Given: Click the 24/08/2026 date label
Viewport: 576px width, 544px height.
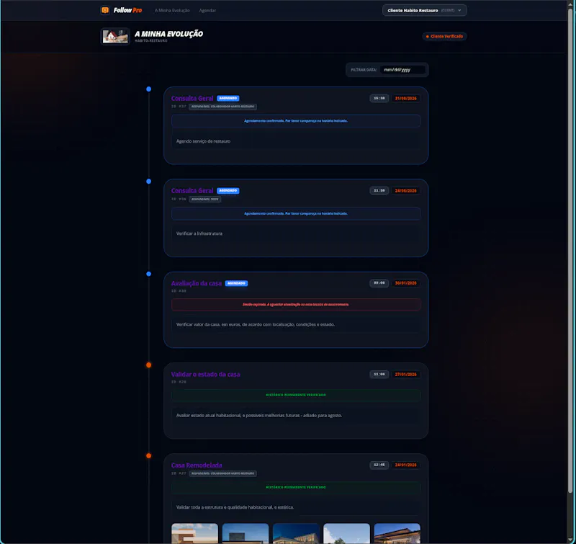Looking at the screenshot, I should 405,190.
